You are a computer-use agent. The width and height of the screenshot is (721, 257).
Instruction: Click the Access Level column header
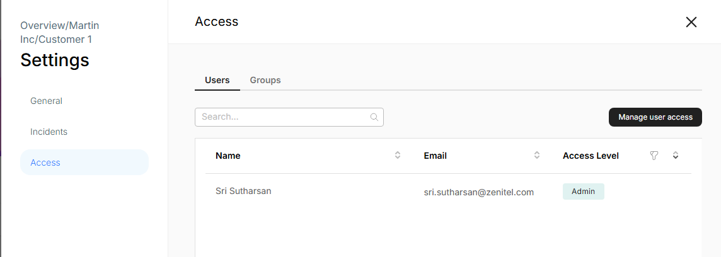[x=591, y=156]
